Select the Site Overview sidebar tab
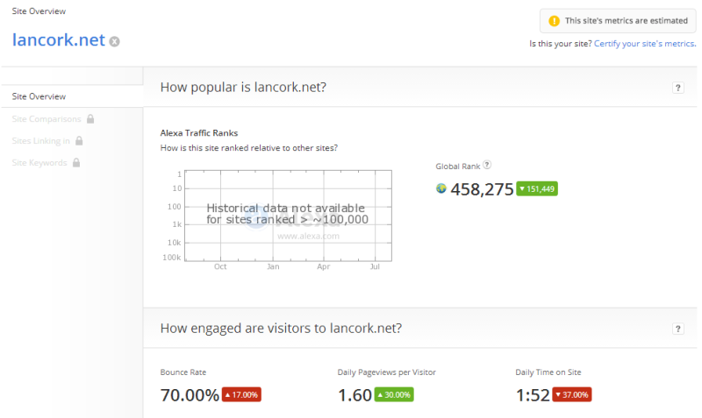The image size is (702, 418). click(39, 96)
